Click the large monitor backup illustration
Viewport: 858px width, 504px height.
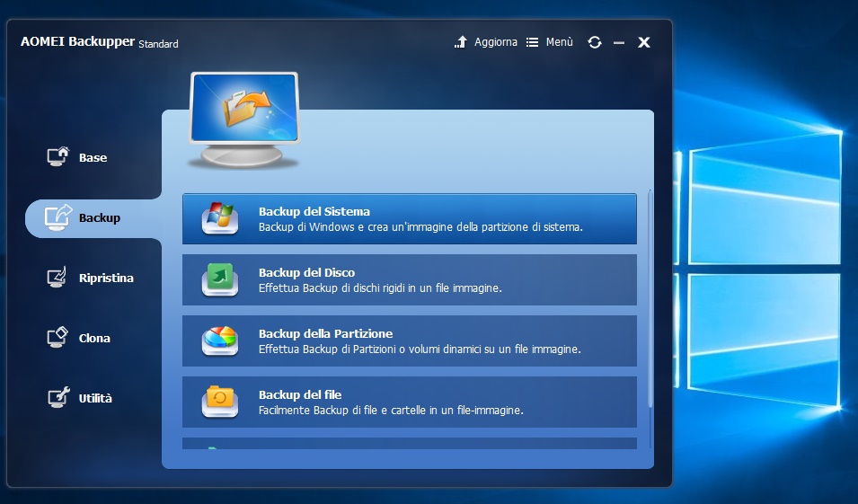(244, 119)
